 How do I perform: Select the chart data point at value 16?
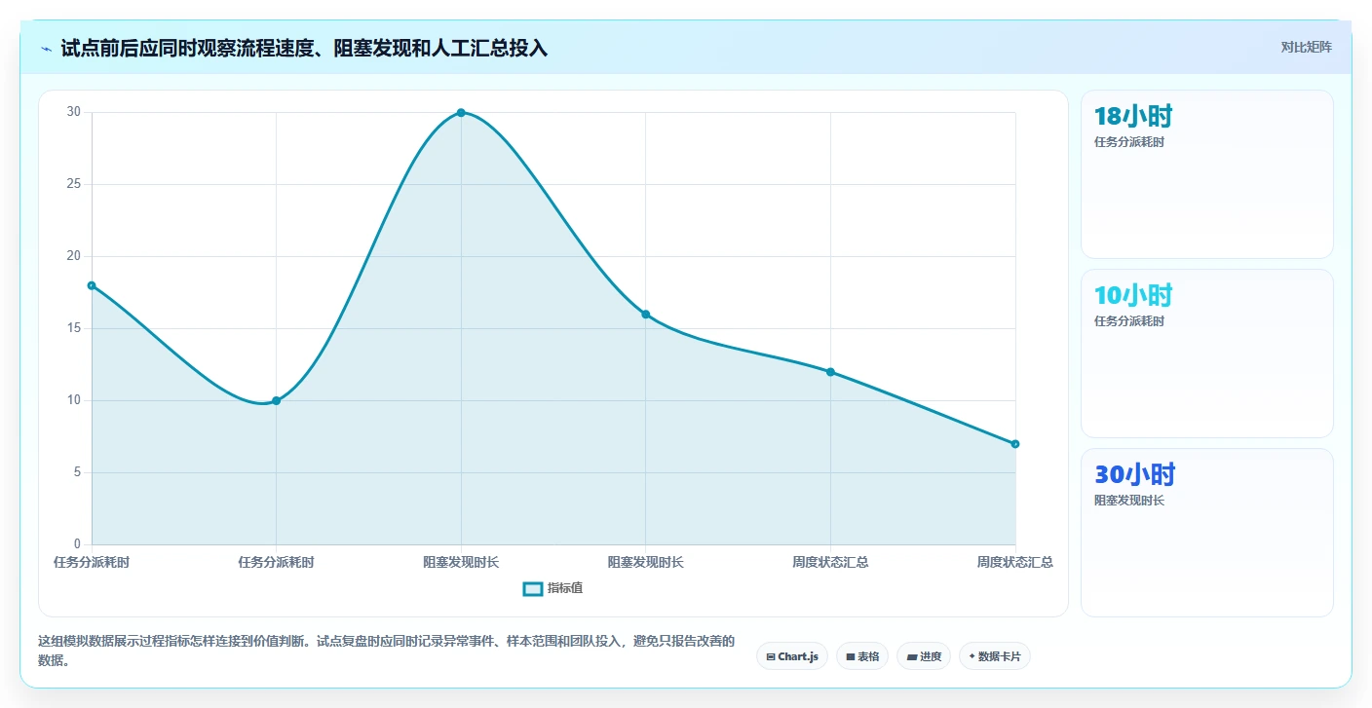pos(645,314)
